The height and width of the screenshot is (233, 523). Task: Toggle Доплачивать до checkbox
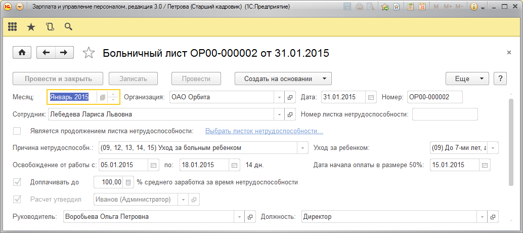17,182
